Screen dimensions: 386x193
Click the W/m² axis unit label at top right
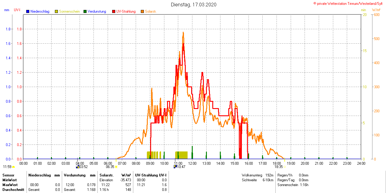[376, 10]
